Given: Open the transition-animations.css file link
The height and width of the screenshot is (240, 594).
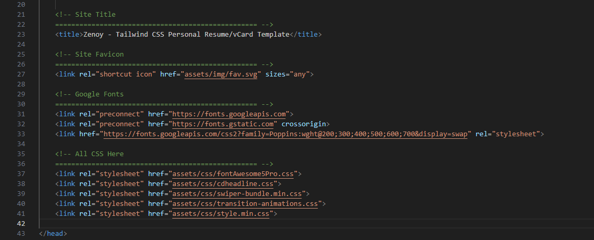Looking at the screenshot, I should coord(245,203).
